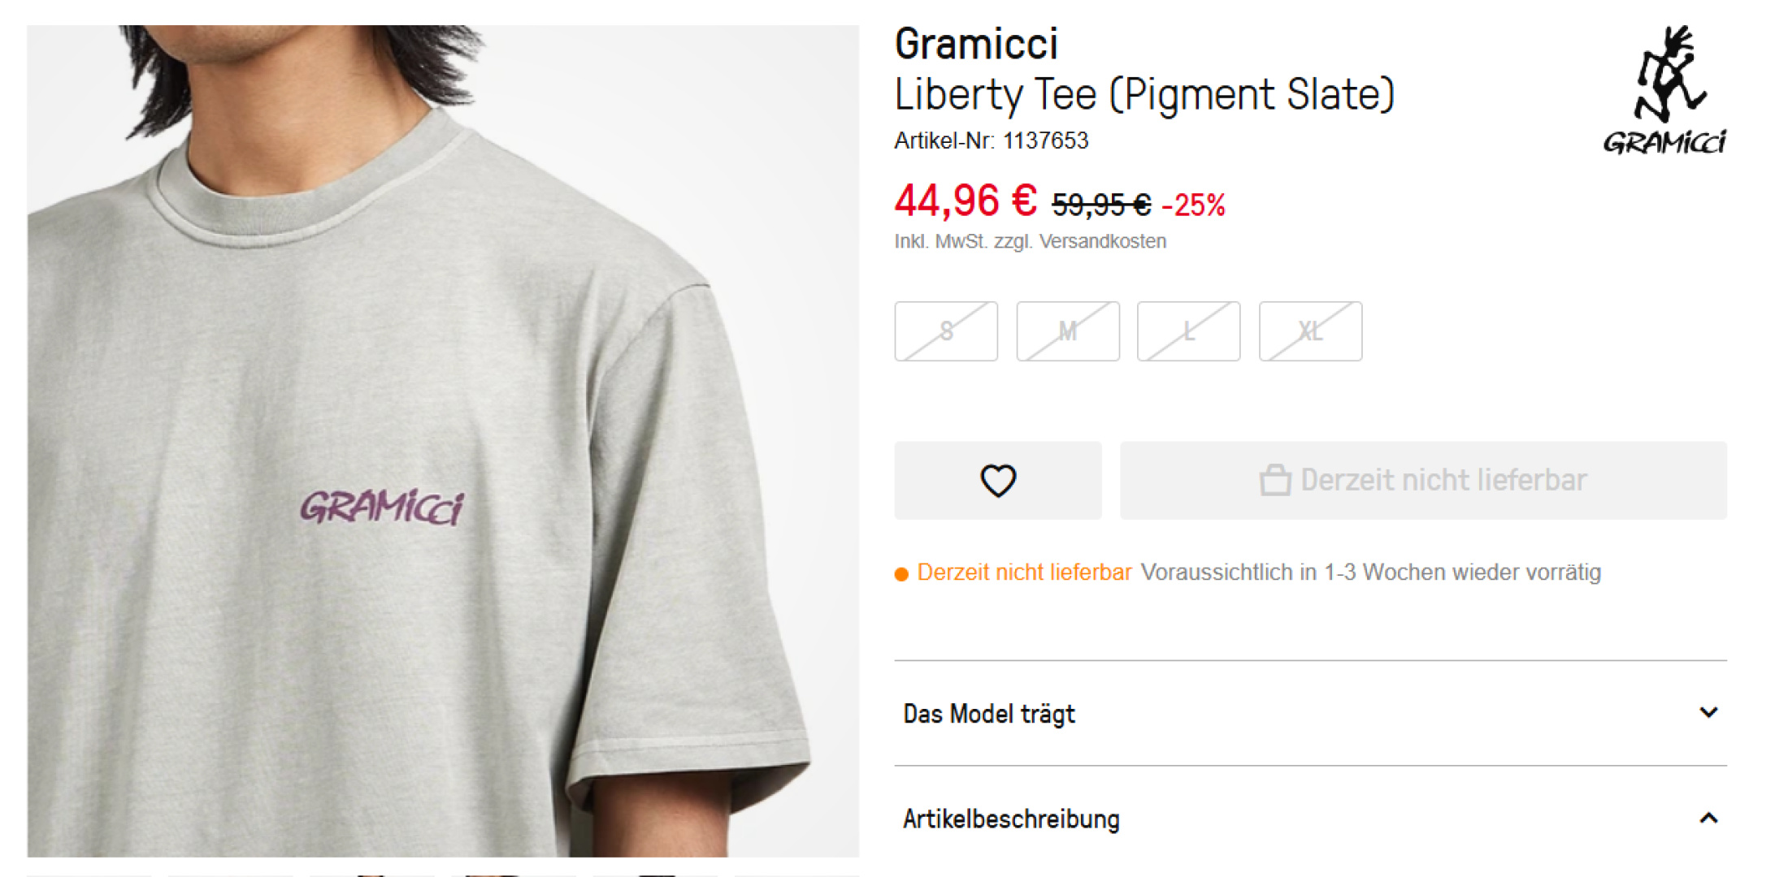Click the shopping bag icon on unavailable button
The width and height of the screenshot is (1775, 877).
[1275, 480]
